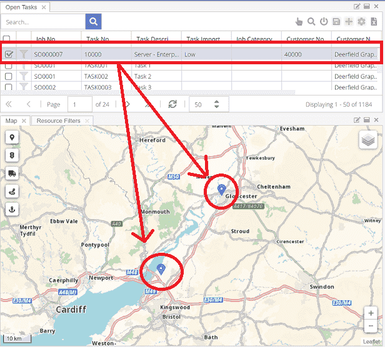The height and width of the screenshot is (347, 385).
Task: Click the power icon in tasks toolbar
Action: pos(324,22)
